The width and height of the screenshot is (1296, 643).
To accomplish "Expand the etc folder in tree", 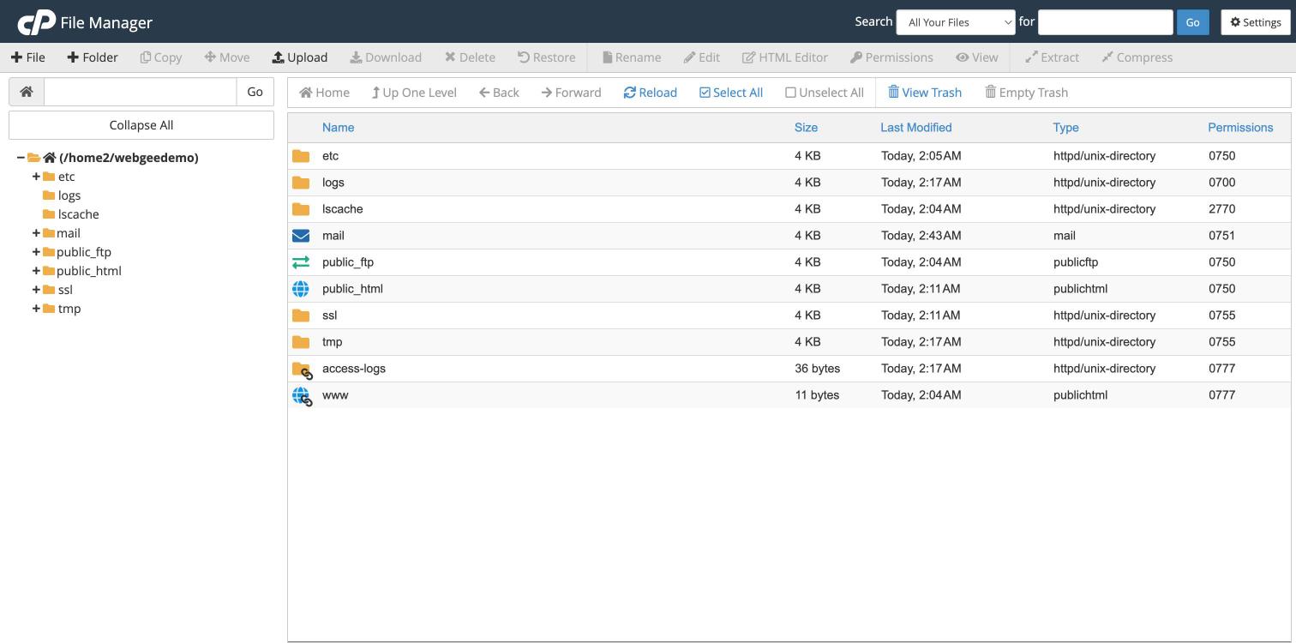I will pyautogui.click(x=36, y=177).
